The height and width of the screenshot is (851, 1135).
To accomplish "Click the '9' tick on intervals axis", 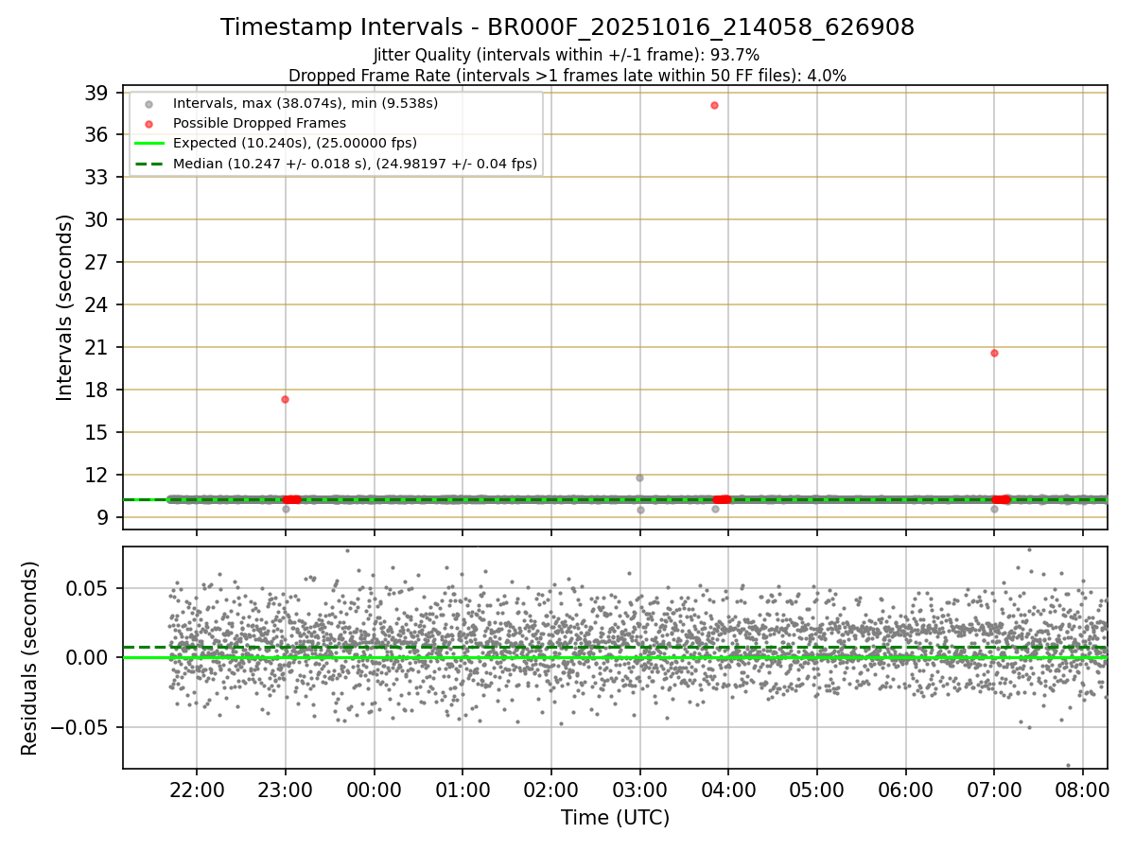I will click(101, 518).
